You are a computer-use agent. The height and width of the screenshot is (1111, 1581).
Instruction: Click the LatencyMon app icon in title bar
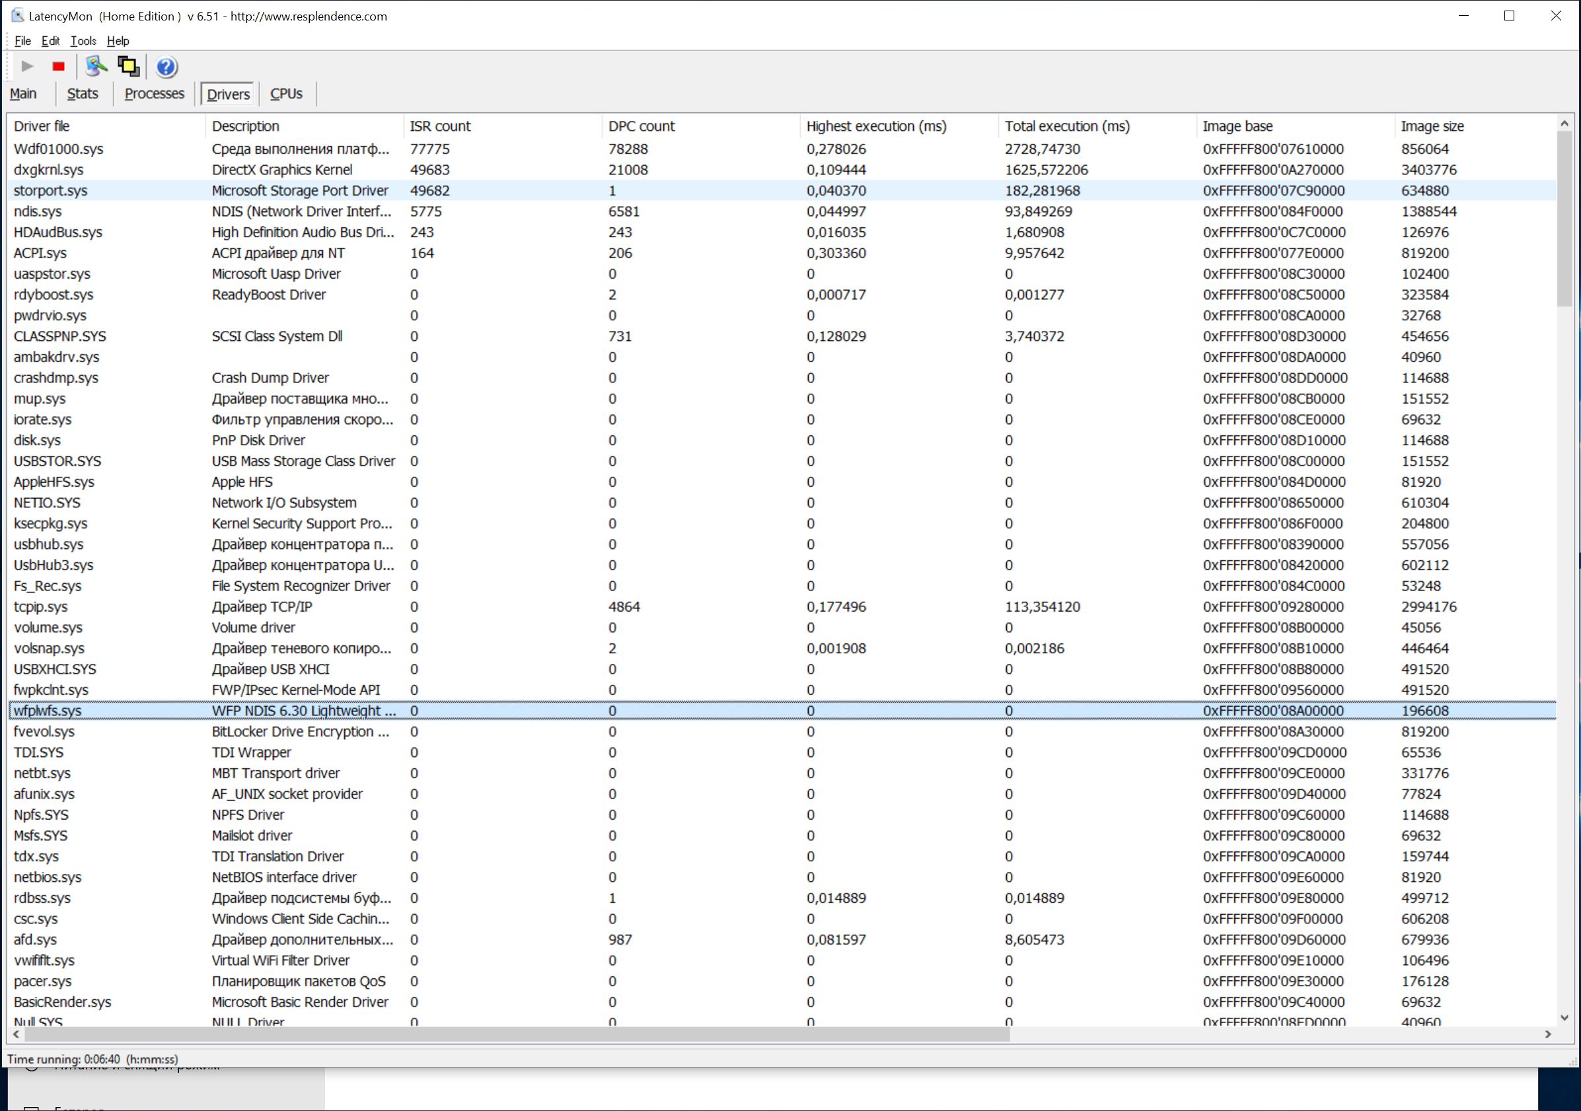(x=17, y=16)
